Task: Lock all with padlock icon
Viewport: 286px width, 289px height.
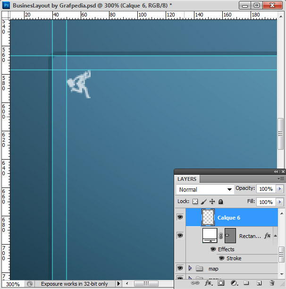Action: click(x=220, y=202)
